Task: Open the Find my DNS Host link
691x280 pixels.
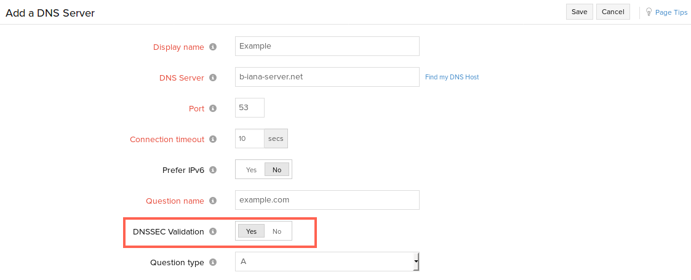Action: [452, 77]
